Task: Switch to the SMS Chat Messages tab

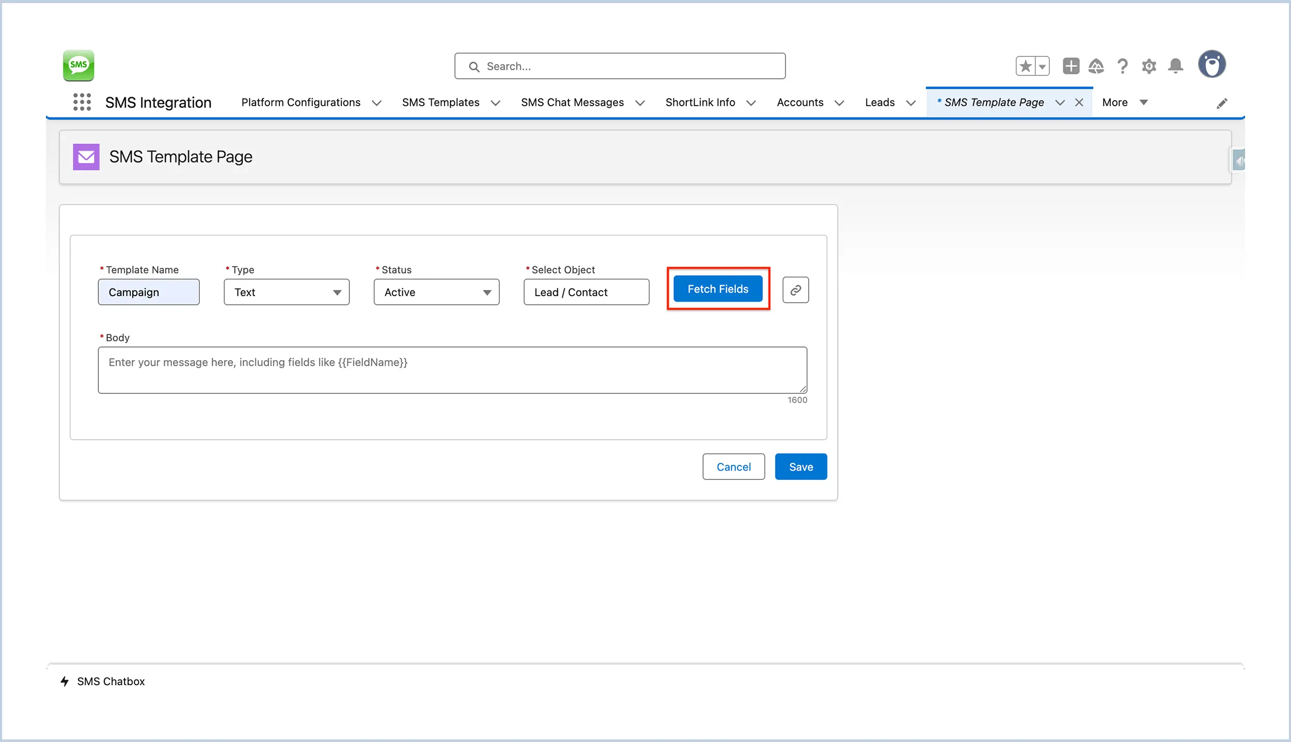Action: pyautogui.click(x=572, y=102)
